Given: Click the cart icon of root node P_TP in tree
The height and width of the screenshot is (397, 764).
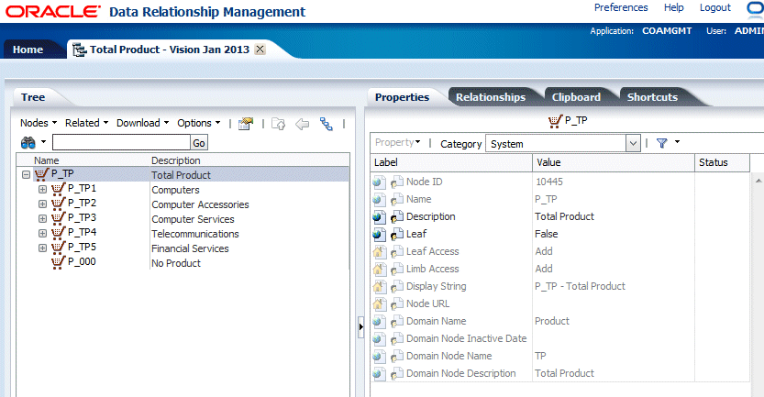Looking at the screenshot, I should [41, 174].
